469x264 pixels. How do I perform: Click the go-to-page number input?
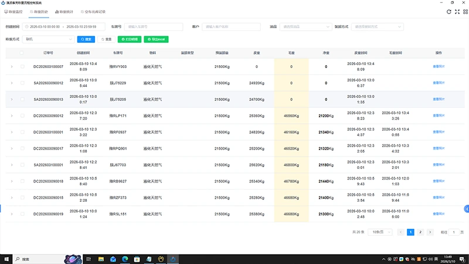(454, 232)
